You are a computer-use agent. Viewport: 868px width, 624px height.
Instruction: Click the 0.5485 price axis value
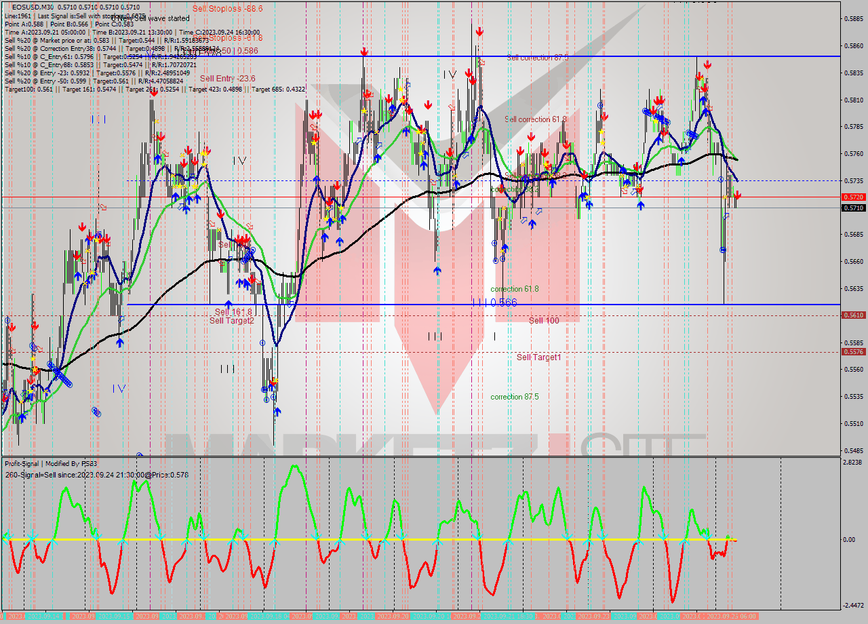pyautogui.click(x=852, y=450)
